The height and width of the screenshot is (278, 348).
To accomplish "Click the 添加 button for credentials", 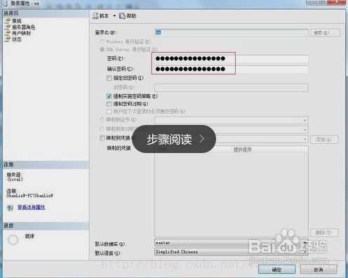I will tap(324, 140).
